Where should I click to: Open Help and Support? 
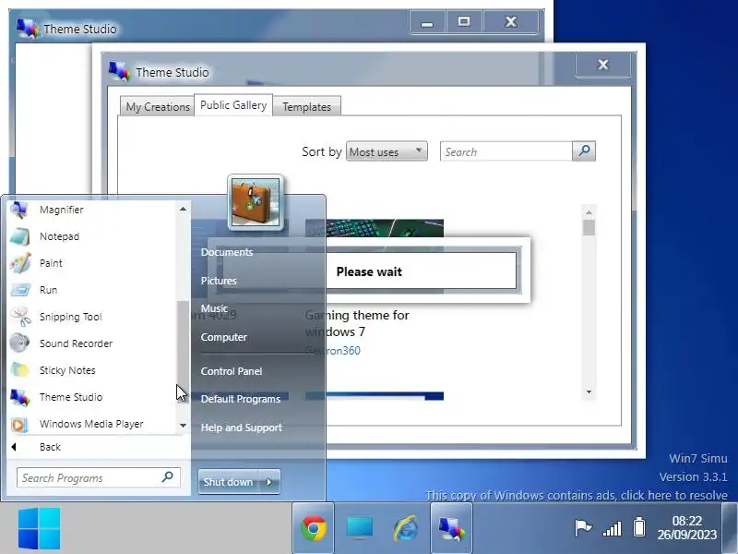(242, 428)
